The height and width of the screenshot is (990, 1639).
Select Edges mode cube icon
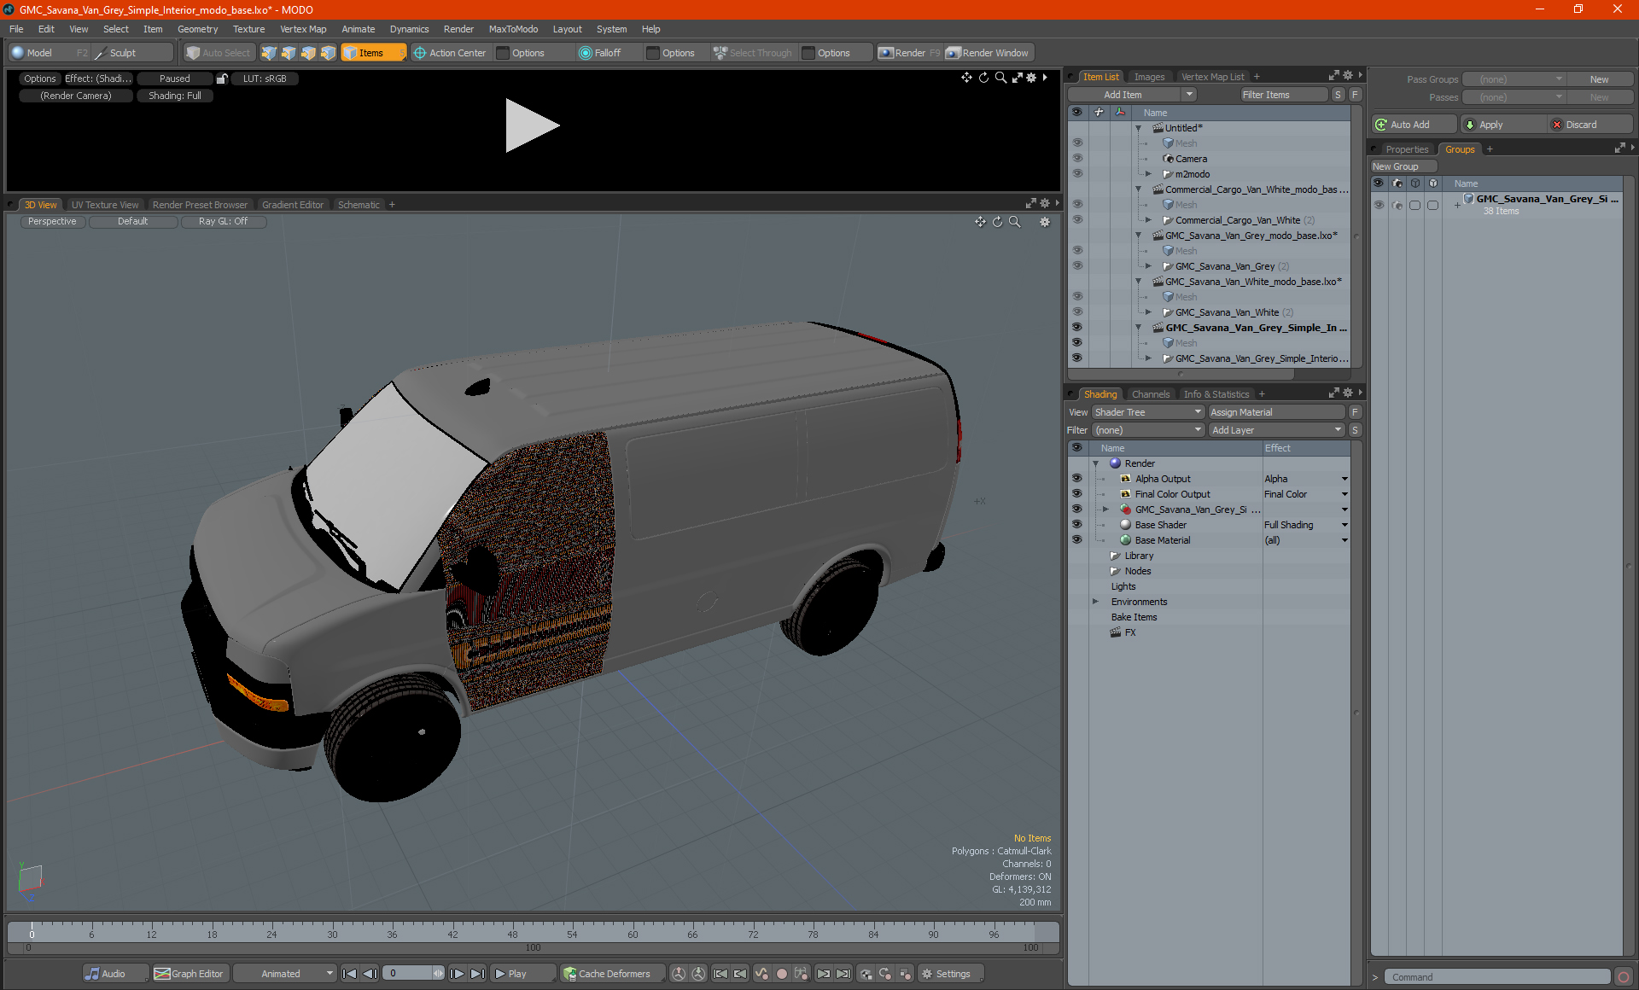(289, 53)
